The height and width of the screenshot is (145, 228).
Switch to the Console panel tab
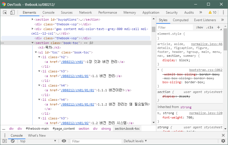tap(49, 13)
